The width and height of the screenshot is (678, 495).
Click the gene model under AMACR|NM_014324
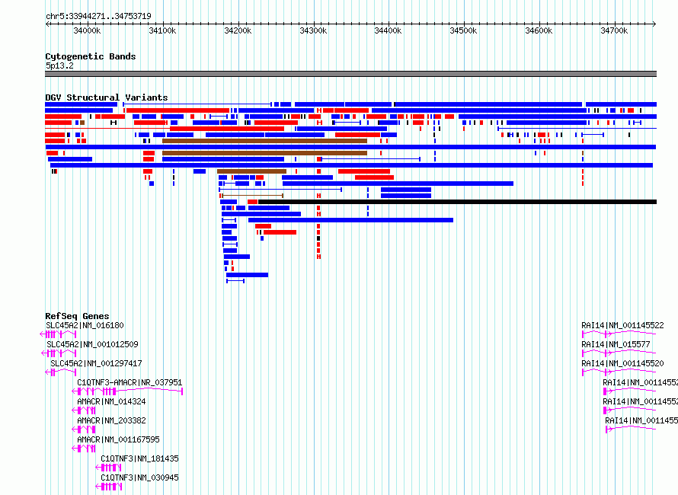pos(84,410)
